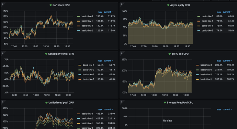Click green heart alert icon beside Async apply CPU
The image size is (237, 129).
(168, 5)
